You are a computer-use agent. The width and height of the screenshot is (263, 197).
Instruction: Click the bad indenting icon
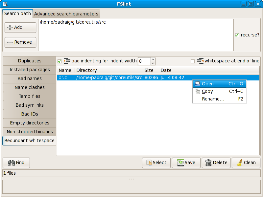[x=67, y=61]
